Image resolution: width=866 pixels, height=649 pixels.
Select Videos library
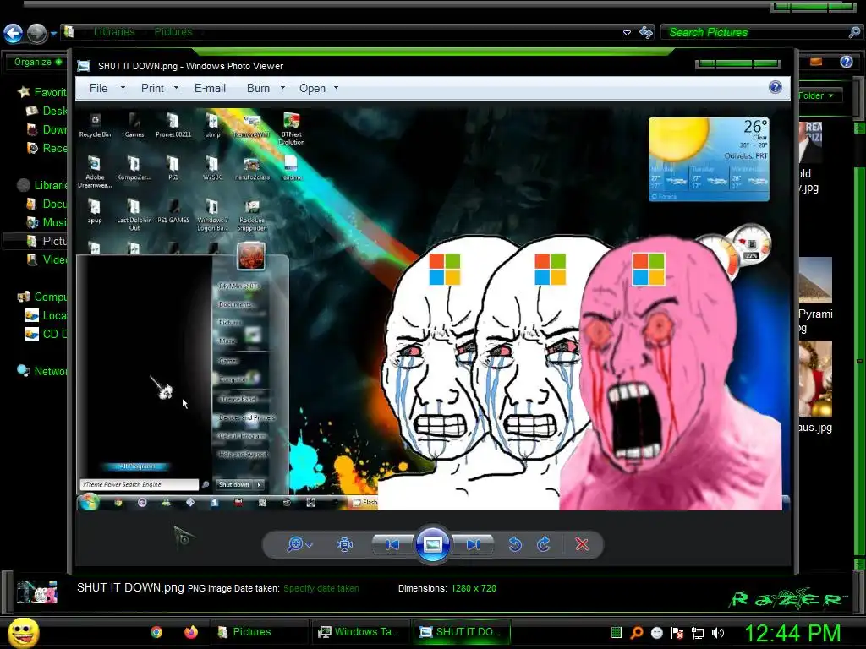click(x=47, y=260)
